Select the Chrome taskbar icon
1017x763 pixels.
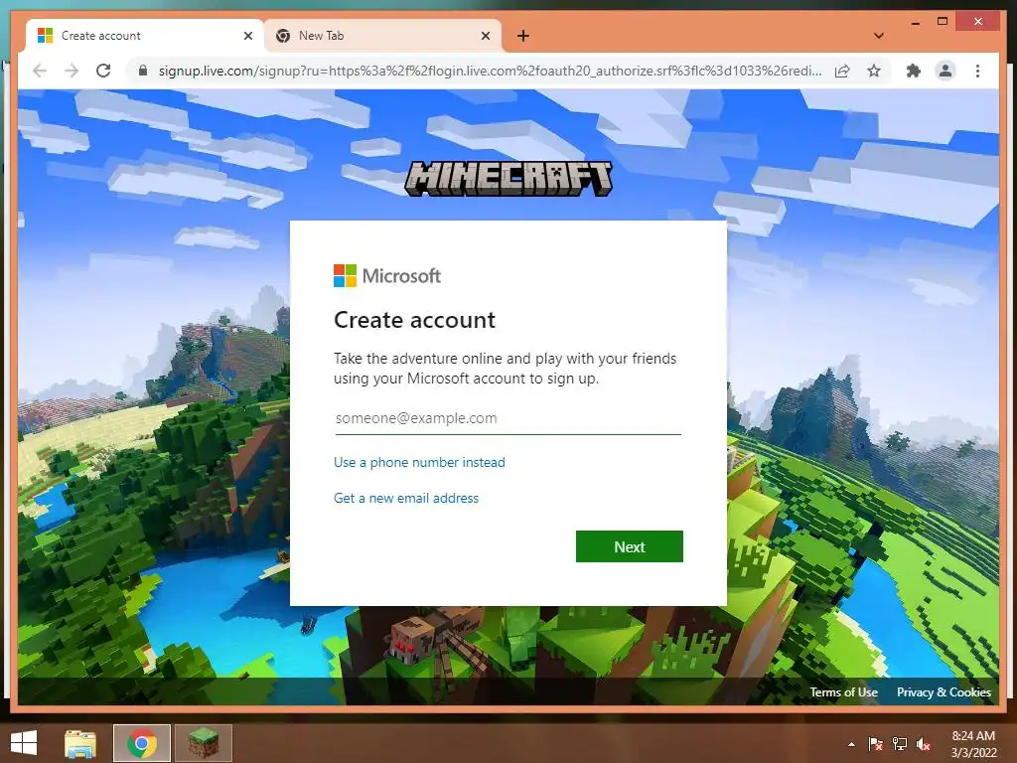(142, 743)
